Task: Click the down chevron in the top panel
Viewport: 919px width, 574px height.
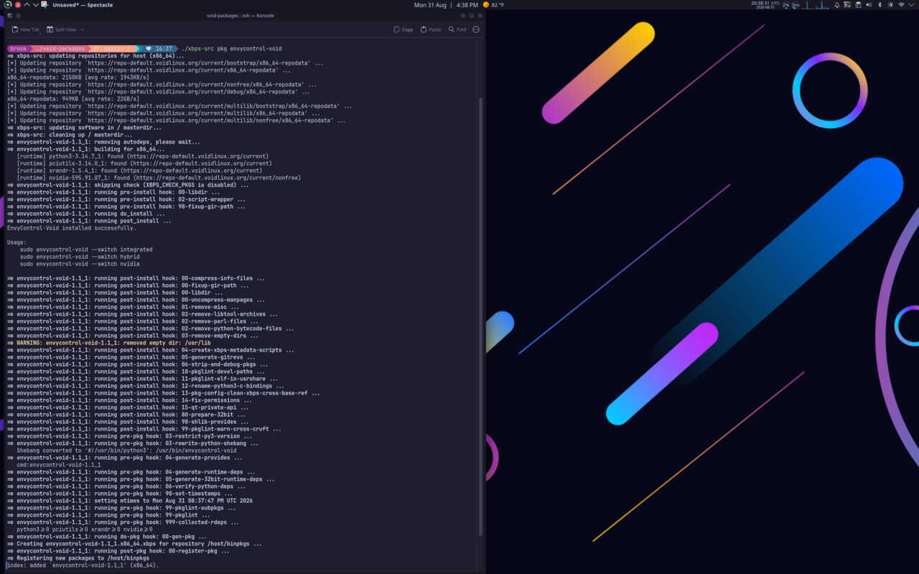Action: tap(35, 5)
